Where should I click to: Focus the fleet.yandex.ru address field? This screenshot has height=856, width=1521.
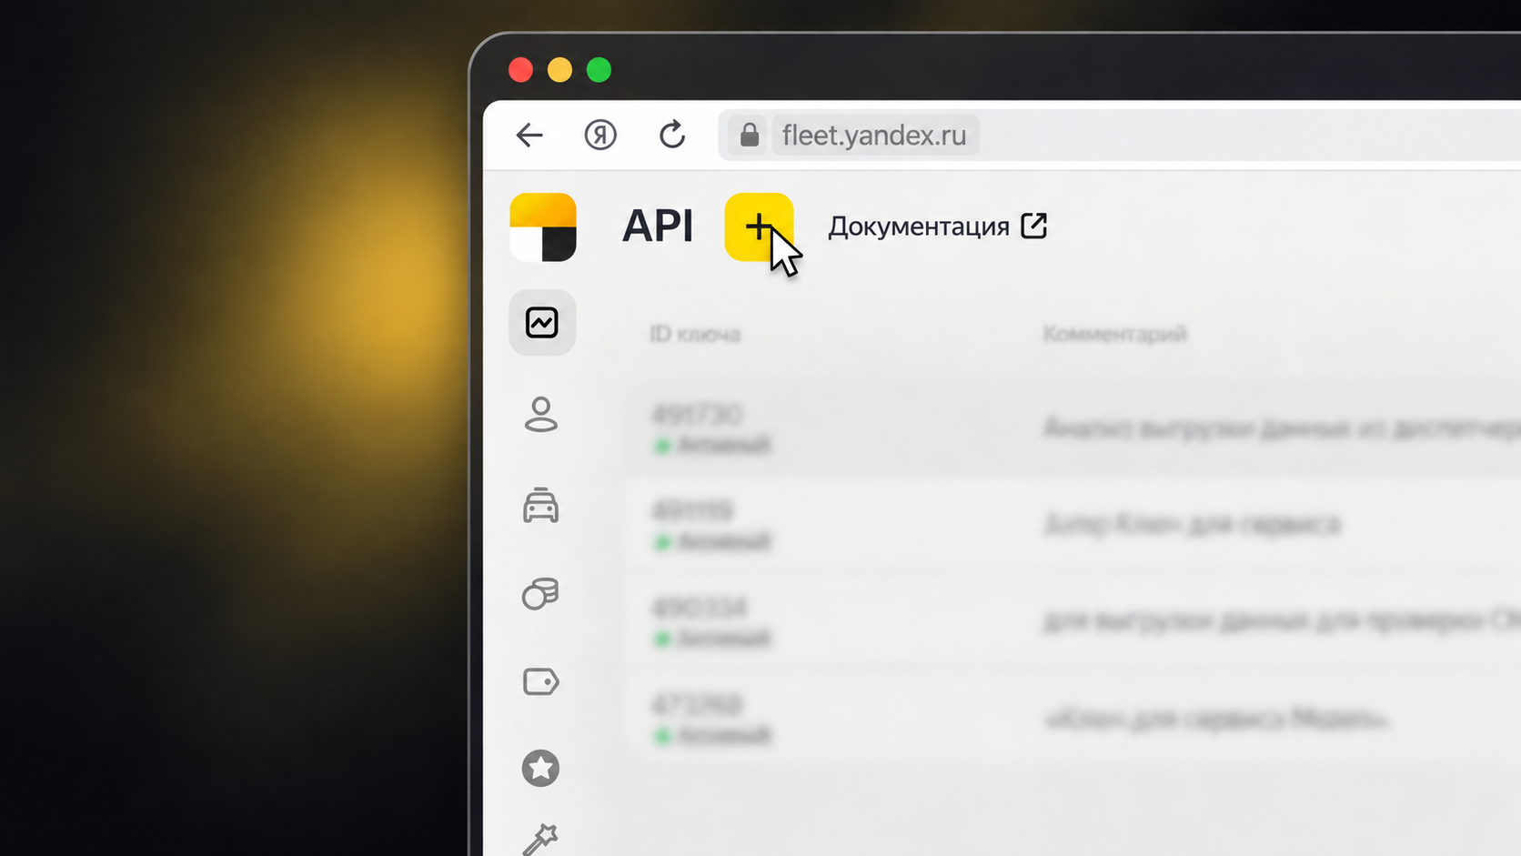click(x=1119, y=136)
